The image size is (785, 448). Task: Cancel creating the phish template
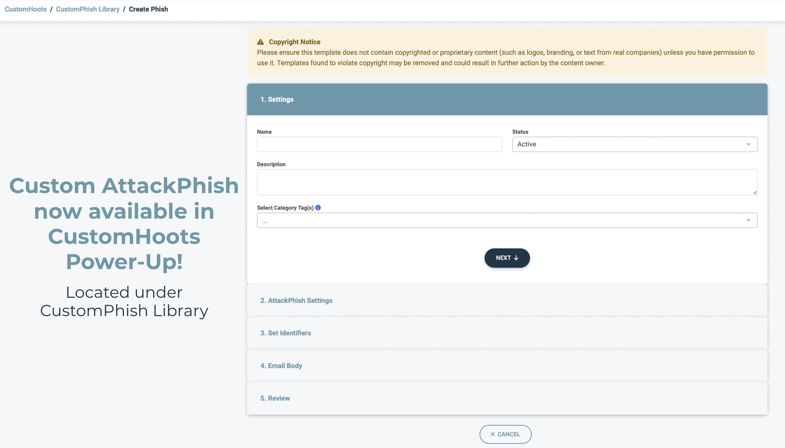click(505, 434)
